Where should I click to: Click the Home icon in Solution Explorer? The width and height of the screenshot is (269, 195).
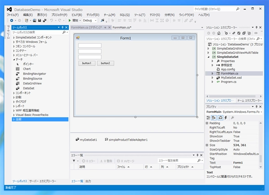click(219, 33)
